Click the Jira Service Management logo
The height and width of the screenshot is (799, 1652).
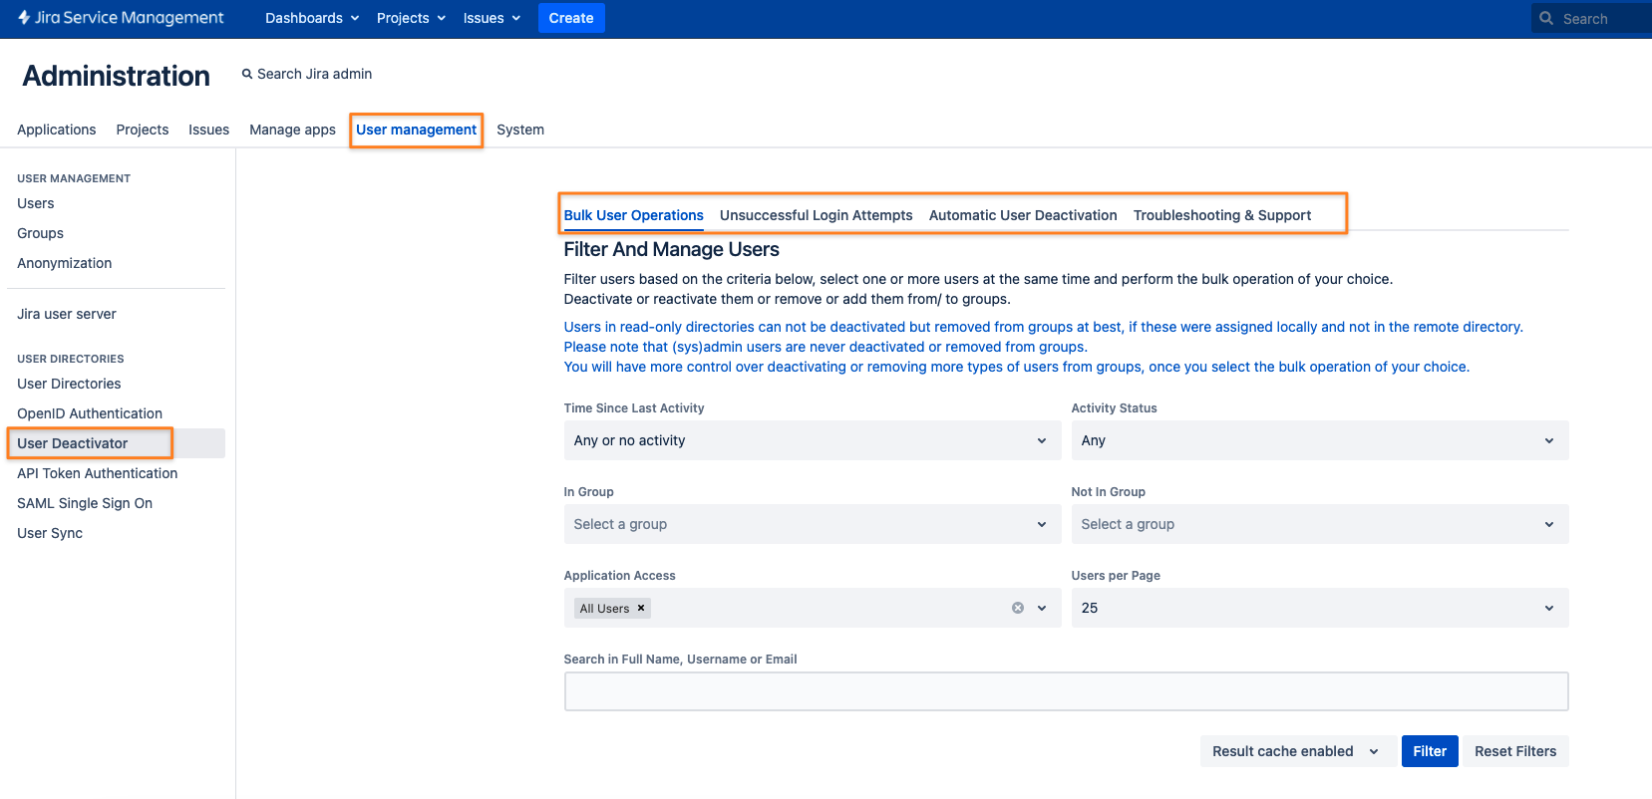click(x=121, y=18)
